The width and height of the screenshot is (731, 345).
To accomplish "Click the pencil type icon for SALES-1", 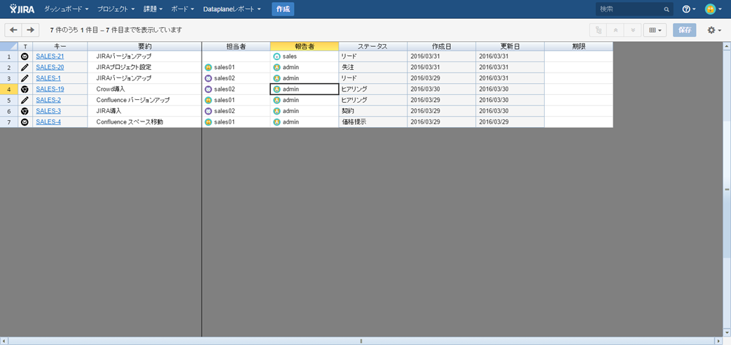I will tap(25, 78).
